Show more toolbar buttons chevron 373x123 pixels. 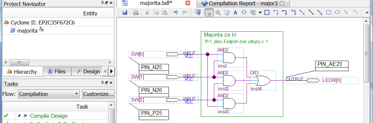pos(367,13)
